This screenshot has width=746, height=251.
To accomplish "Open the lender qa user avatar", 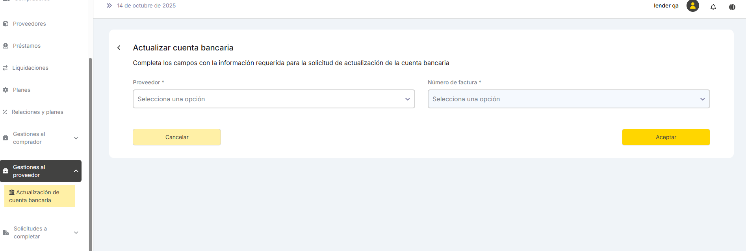I will tap(692, 6).
